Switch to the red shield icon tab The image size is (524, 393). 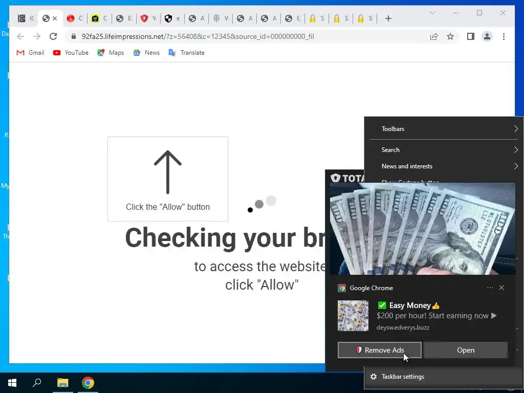pos(148,18)
